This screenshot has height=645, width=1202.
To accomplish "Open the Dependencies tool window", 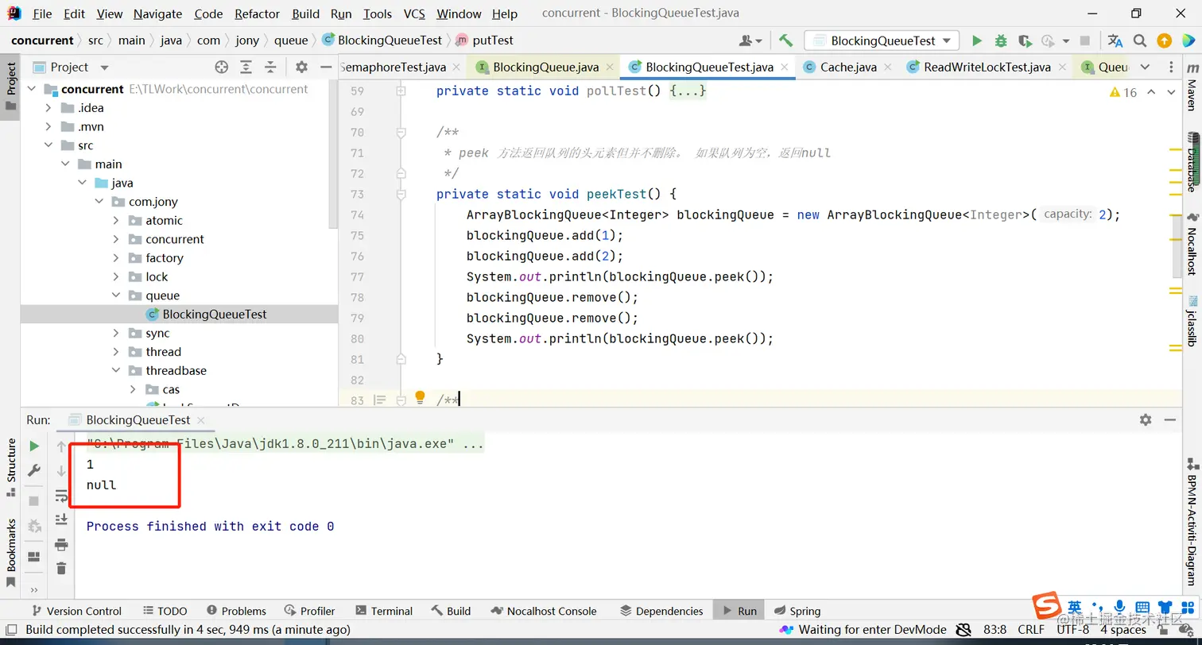I will click(x=661, y=611).
